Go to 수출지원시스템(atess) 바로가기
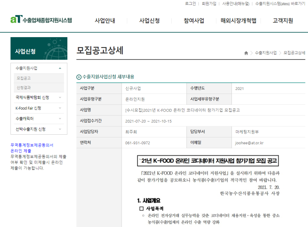The width and height of the screenshot is (308, 227). [x=280, y=4]
